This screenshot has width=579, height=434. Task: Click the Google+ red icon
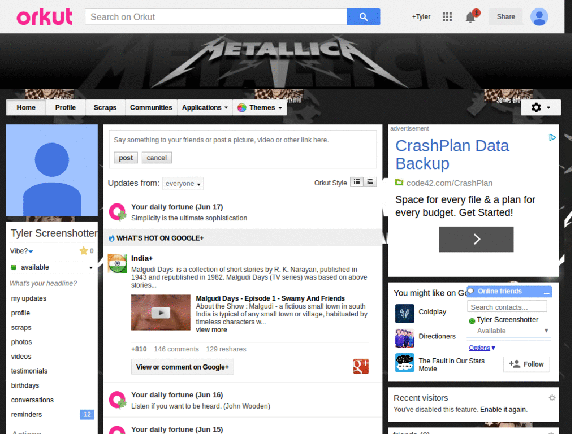point(361,366)
